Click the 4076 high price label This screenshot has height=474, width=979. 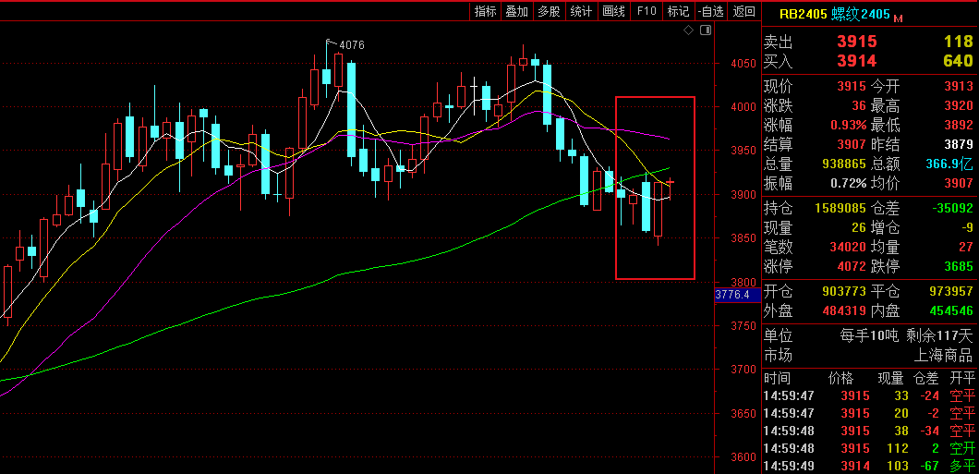point(351,44)
